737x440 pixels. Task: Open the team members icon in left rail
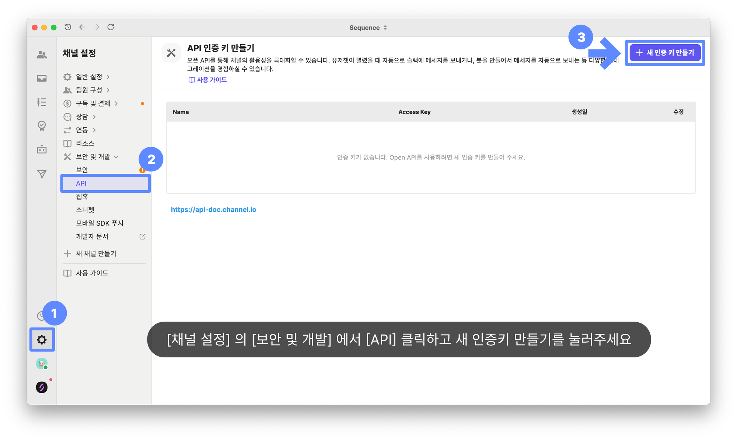pos(42,55)
